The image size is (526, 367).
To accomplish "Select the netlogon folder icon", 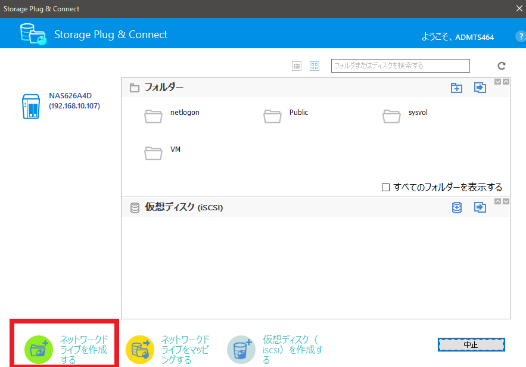I will click(x=153, y=116).
